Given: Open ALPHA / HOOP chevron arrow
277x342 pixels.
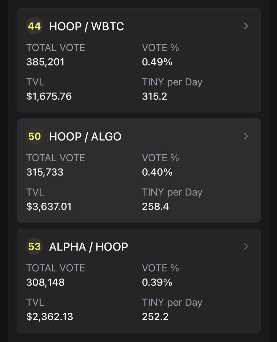Looking at the screenshot, I should pos(246,246).
